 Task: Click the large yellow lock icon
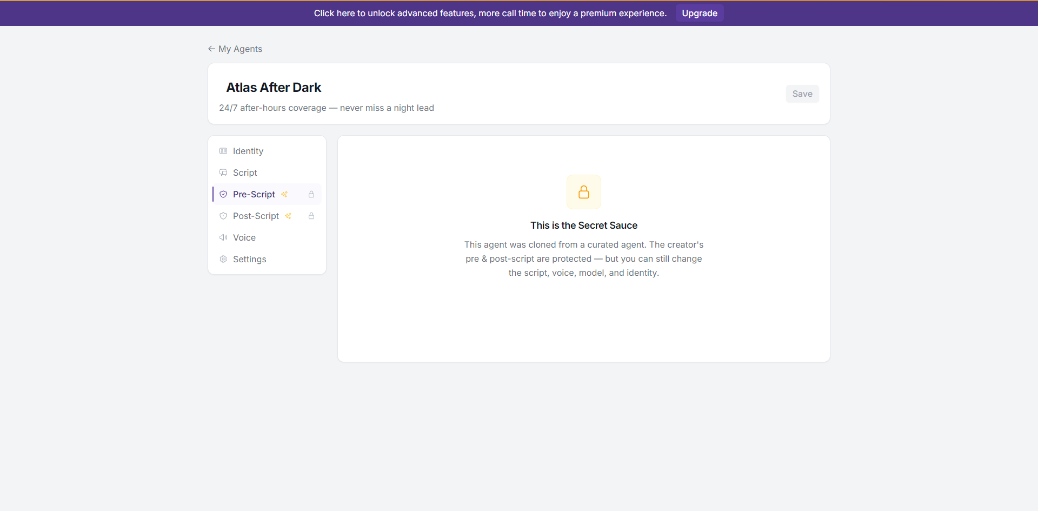[584, 192]
